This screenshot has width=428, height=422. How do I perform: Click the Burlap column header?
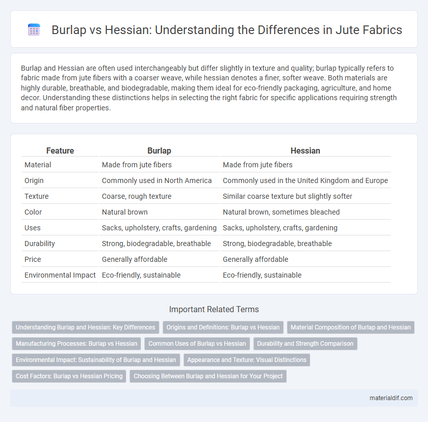click(159, 150)
